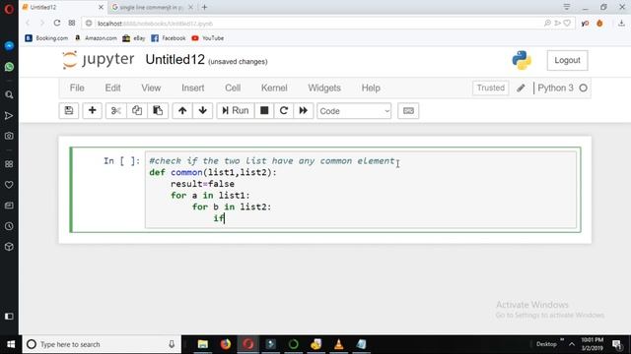This screenshot has height=354, width=631.
Task: Save the notebook with the floppy disk icon
Action: [x=69, y=111]
